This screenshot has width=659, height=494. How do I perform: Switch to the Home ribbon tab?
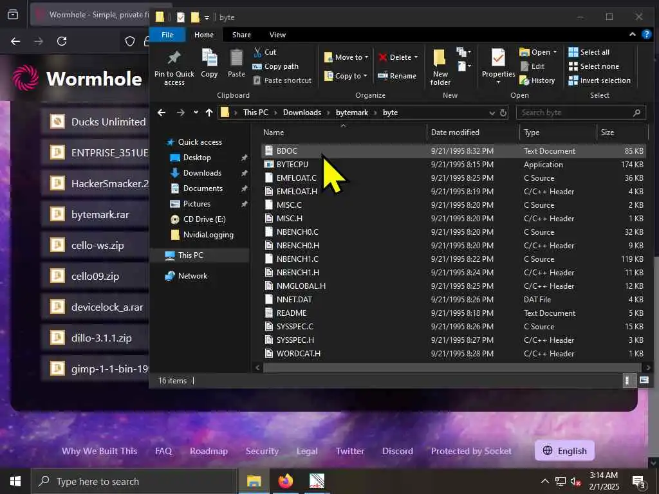click(204, 35)
